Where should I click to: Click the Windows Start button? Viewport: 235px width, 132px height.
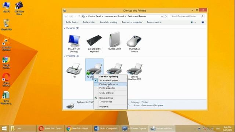(4, 129)
